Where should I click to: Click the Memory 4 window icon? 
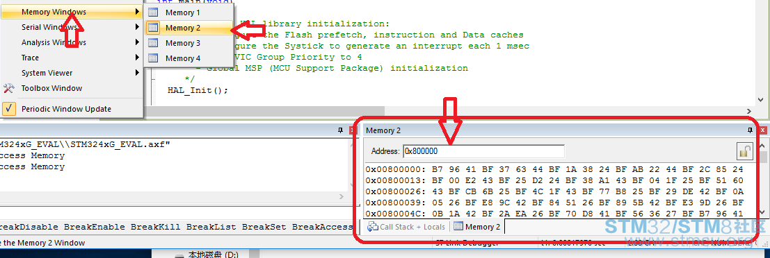(153, 58)
